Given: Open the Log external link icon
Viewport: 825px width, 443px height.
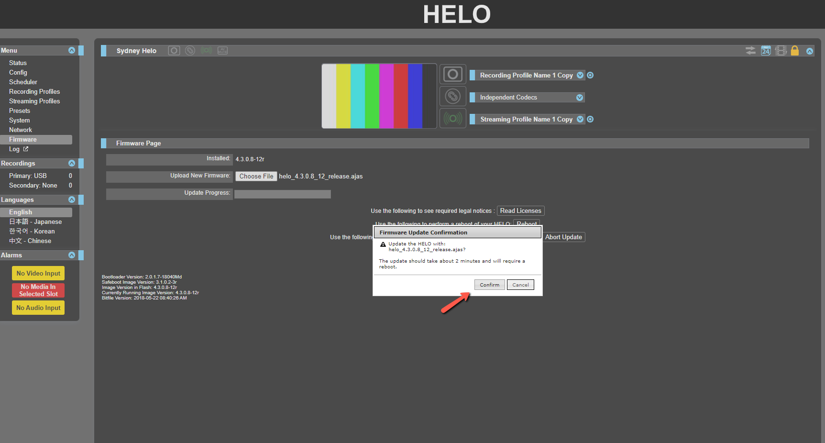Looking at the screenshot, I should click(x=26, y=149).
